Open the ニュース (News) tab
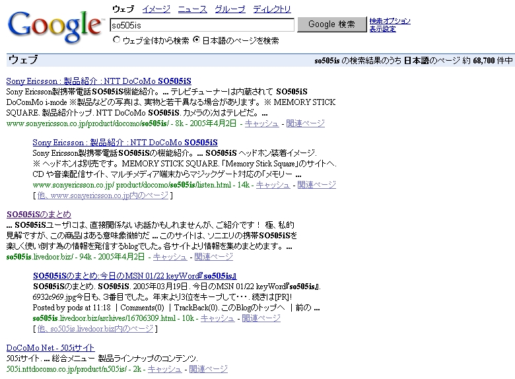This screenshot has height=379, width=515. click(x=193, y=9)
